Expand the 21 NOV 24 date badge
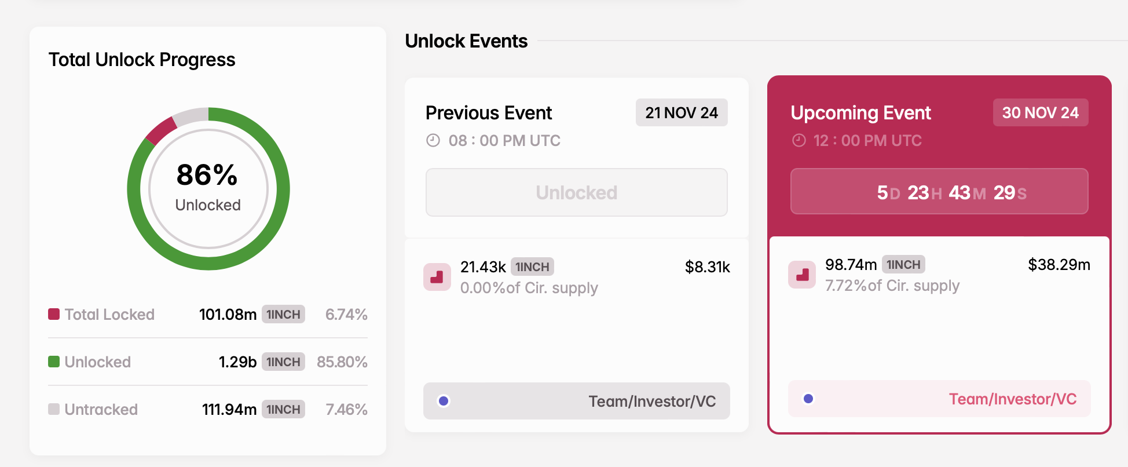This screenshot has height=467, width=1128. click(682, 112)
